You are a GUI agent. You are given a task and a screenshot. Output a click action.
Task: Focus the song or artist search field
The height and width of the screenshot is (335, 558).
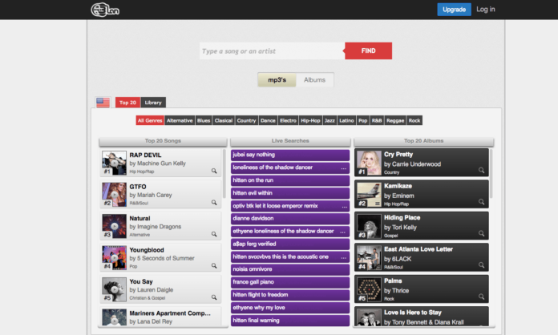click(273, 50)
